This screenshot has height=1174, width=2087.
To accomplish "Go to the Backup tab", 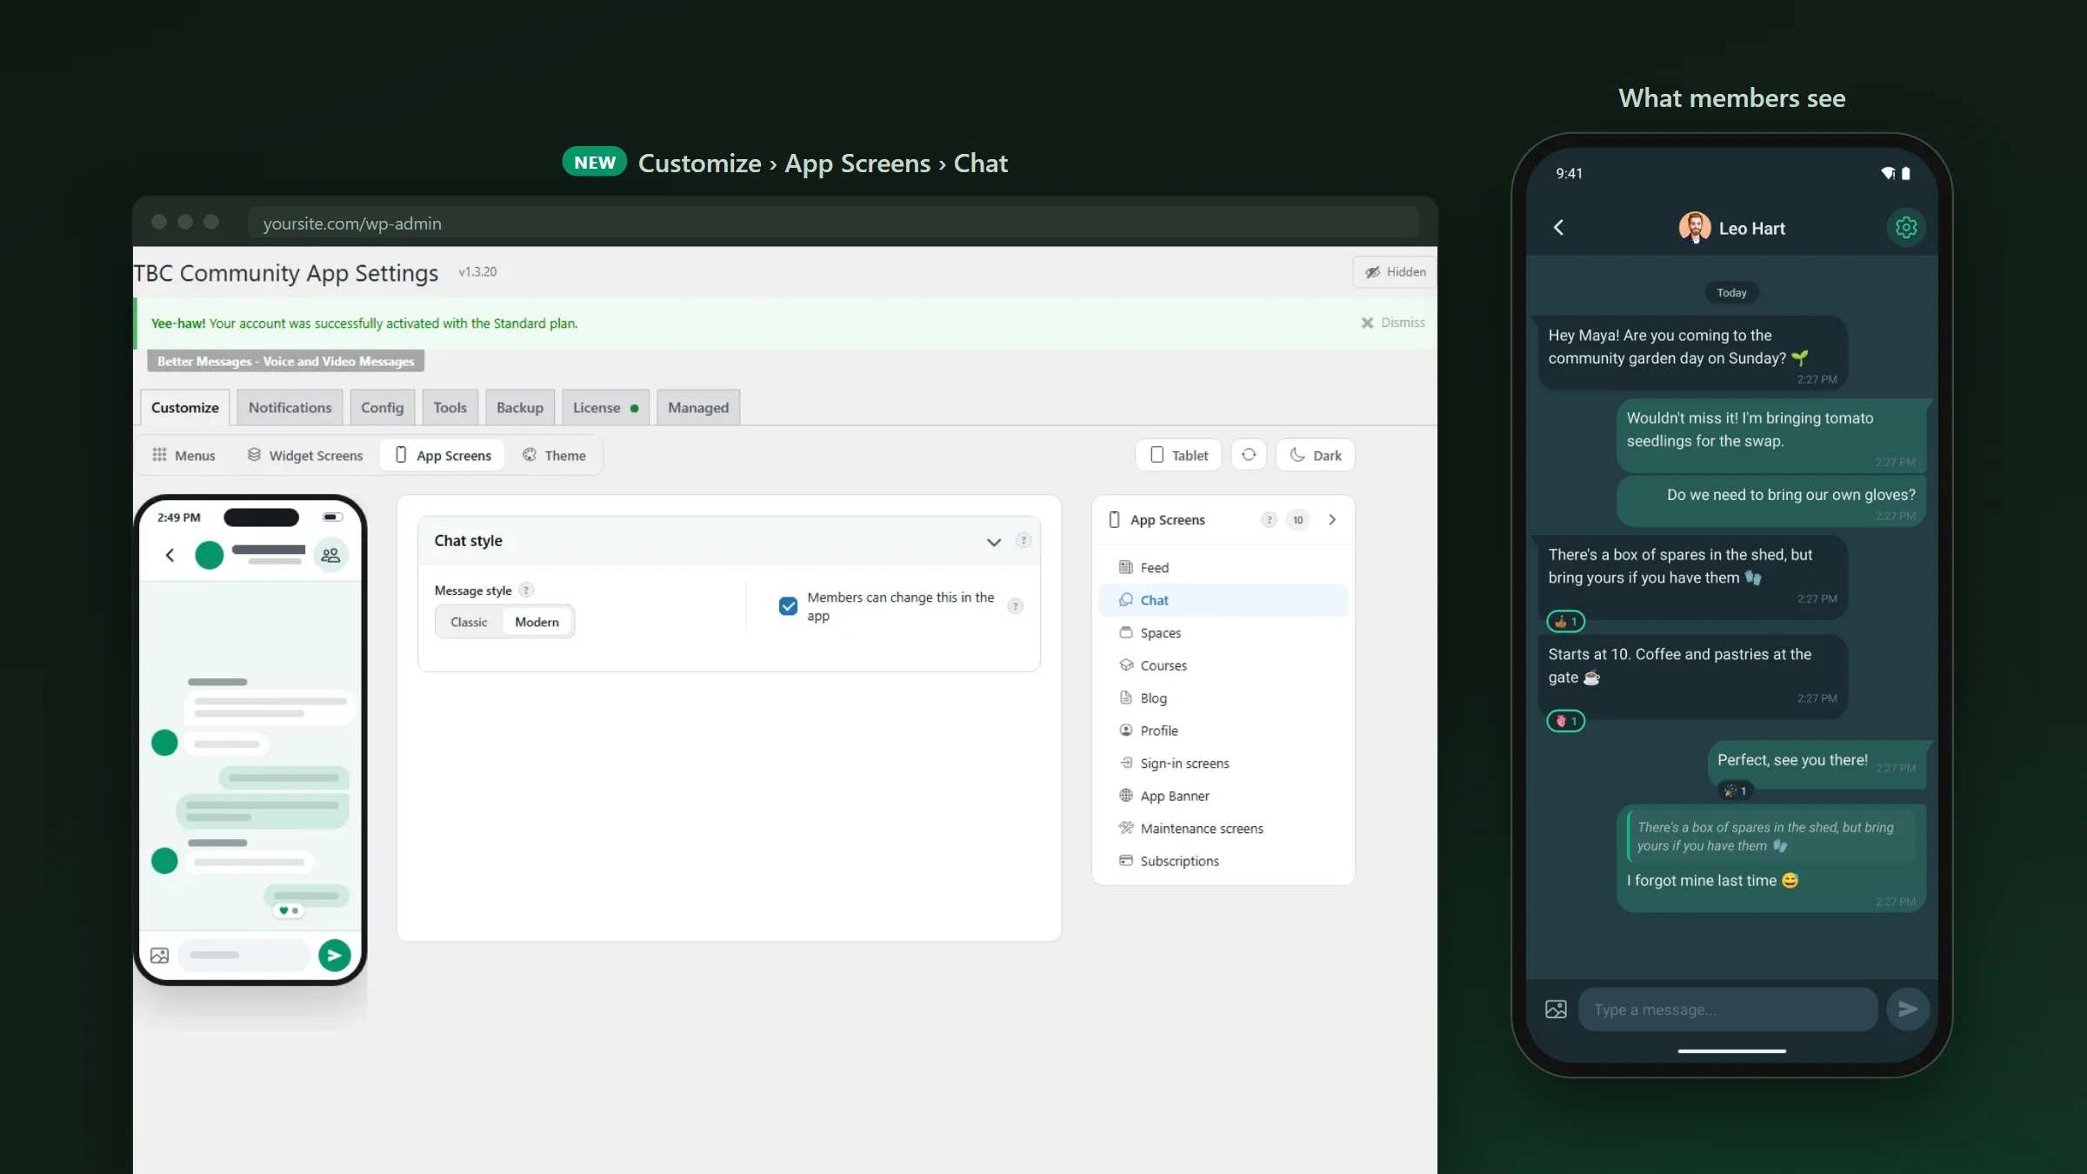I will coord(520,408).
